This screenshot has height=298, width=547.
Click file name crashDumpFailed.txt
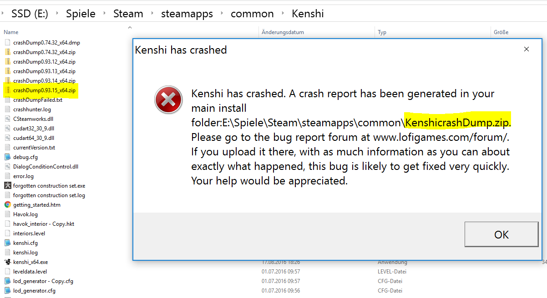[x=38, y=99]
